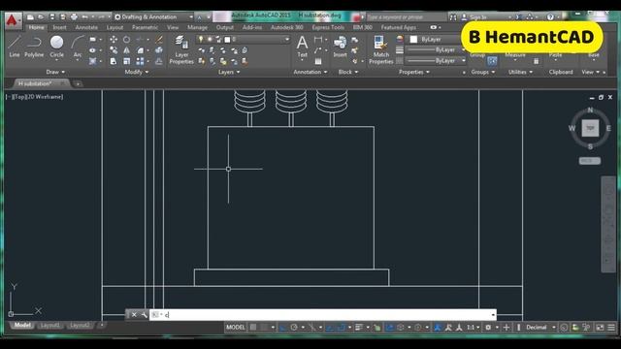Click the TOP face of ViewCube
621x349 pixels.
tap(590, 128)
